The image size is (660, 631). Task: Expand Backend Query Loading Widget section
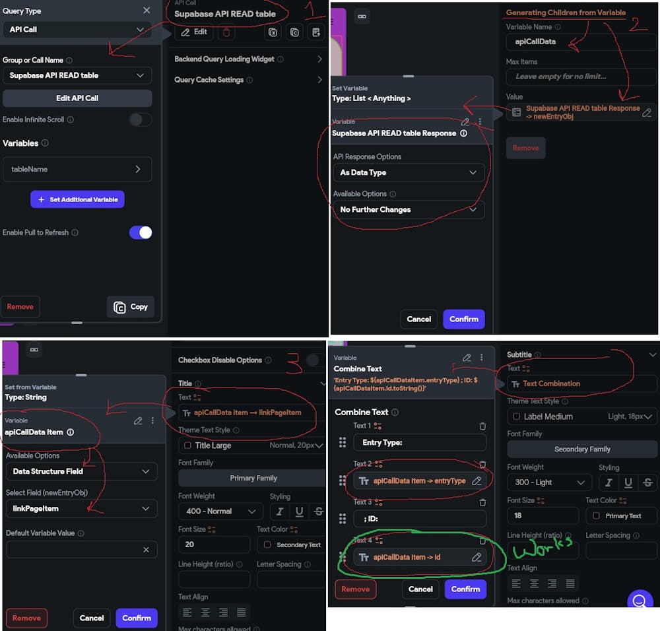248,59
